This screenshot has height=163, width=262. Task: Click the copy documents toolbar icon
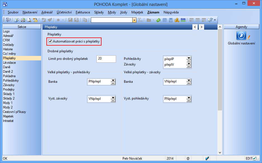coord(16,20)
